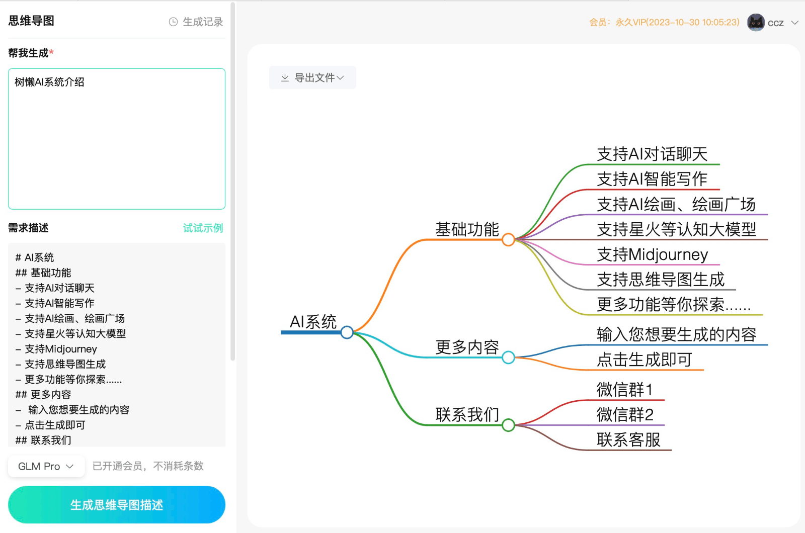Click the 支持AI智能写作 mind map node
805x533 pixels.
(652, 179)
